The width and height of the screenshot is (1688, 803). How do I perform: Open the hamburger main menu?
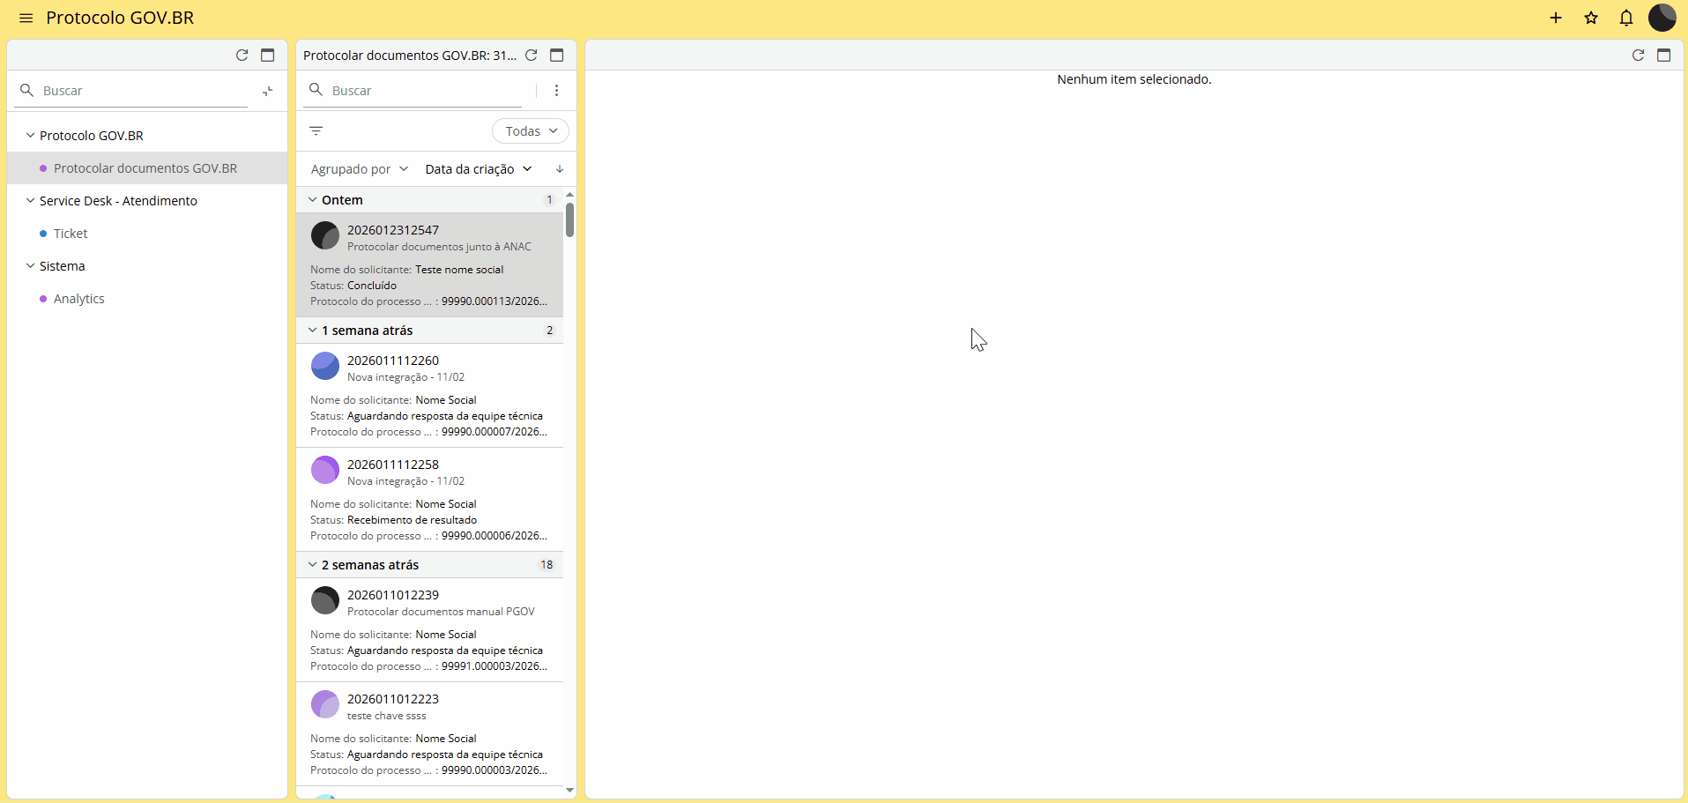(x=26, y=18)
